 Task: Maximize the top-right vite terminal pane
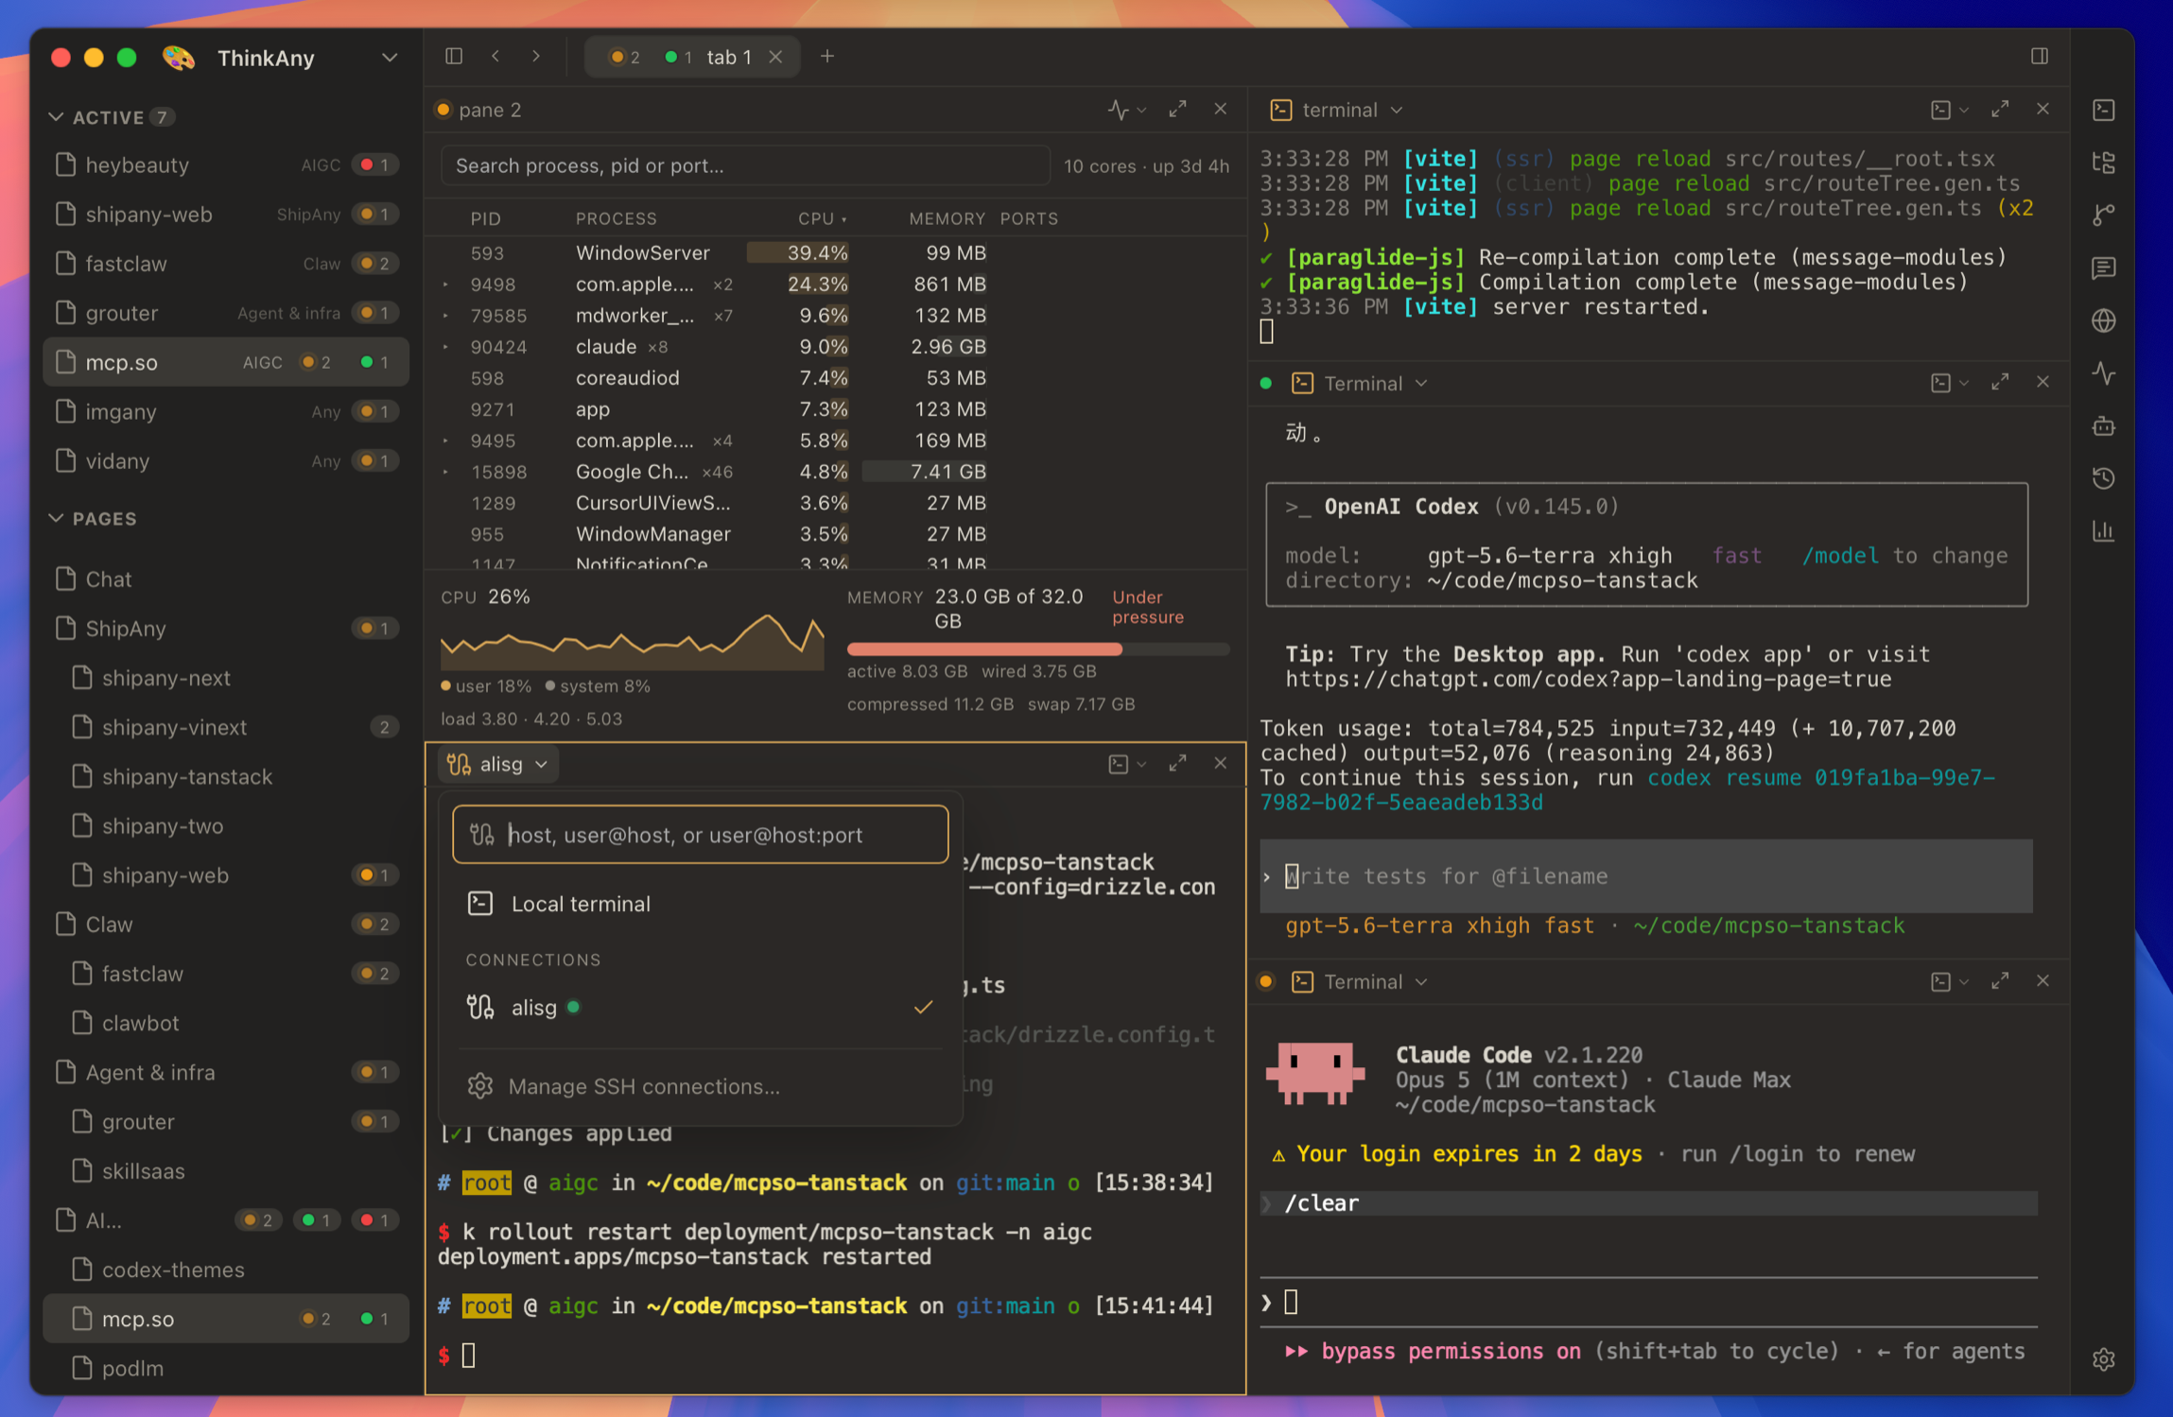(x=2000, y=110)
